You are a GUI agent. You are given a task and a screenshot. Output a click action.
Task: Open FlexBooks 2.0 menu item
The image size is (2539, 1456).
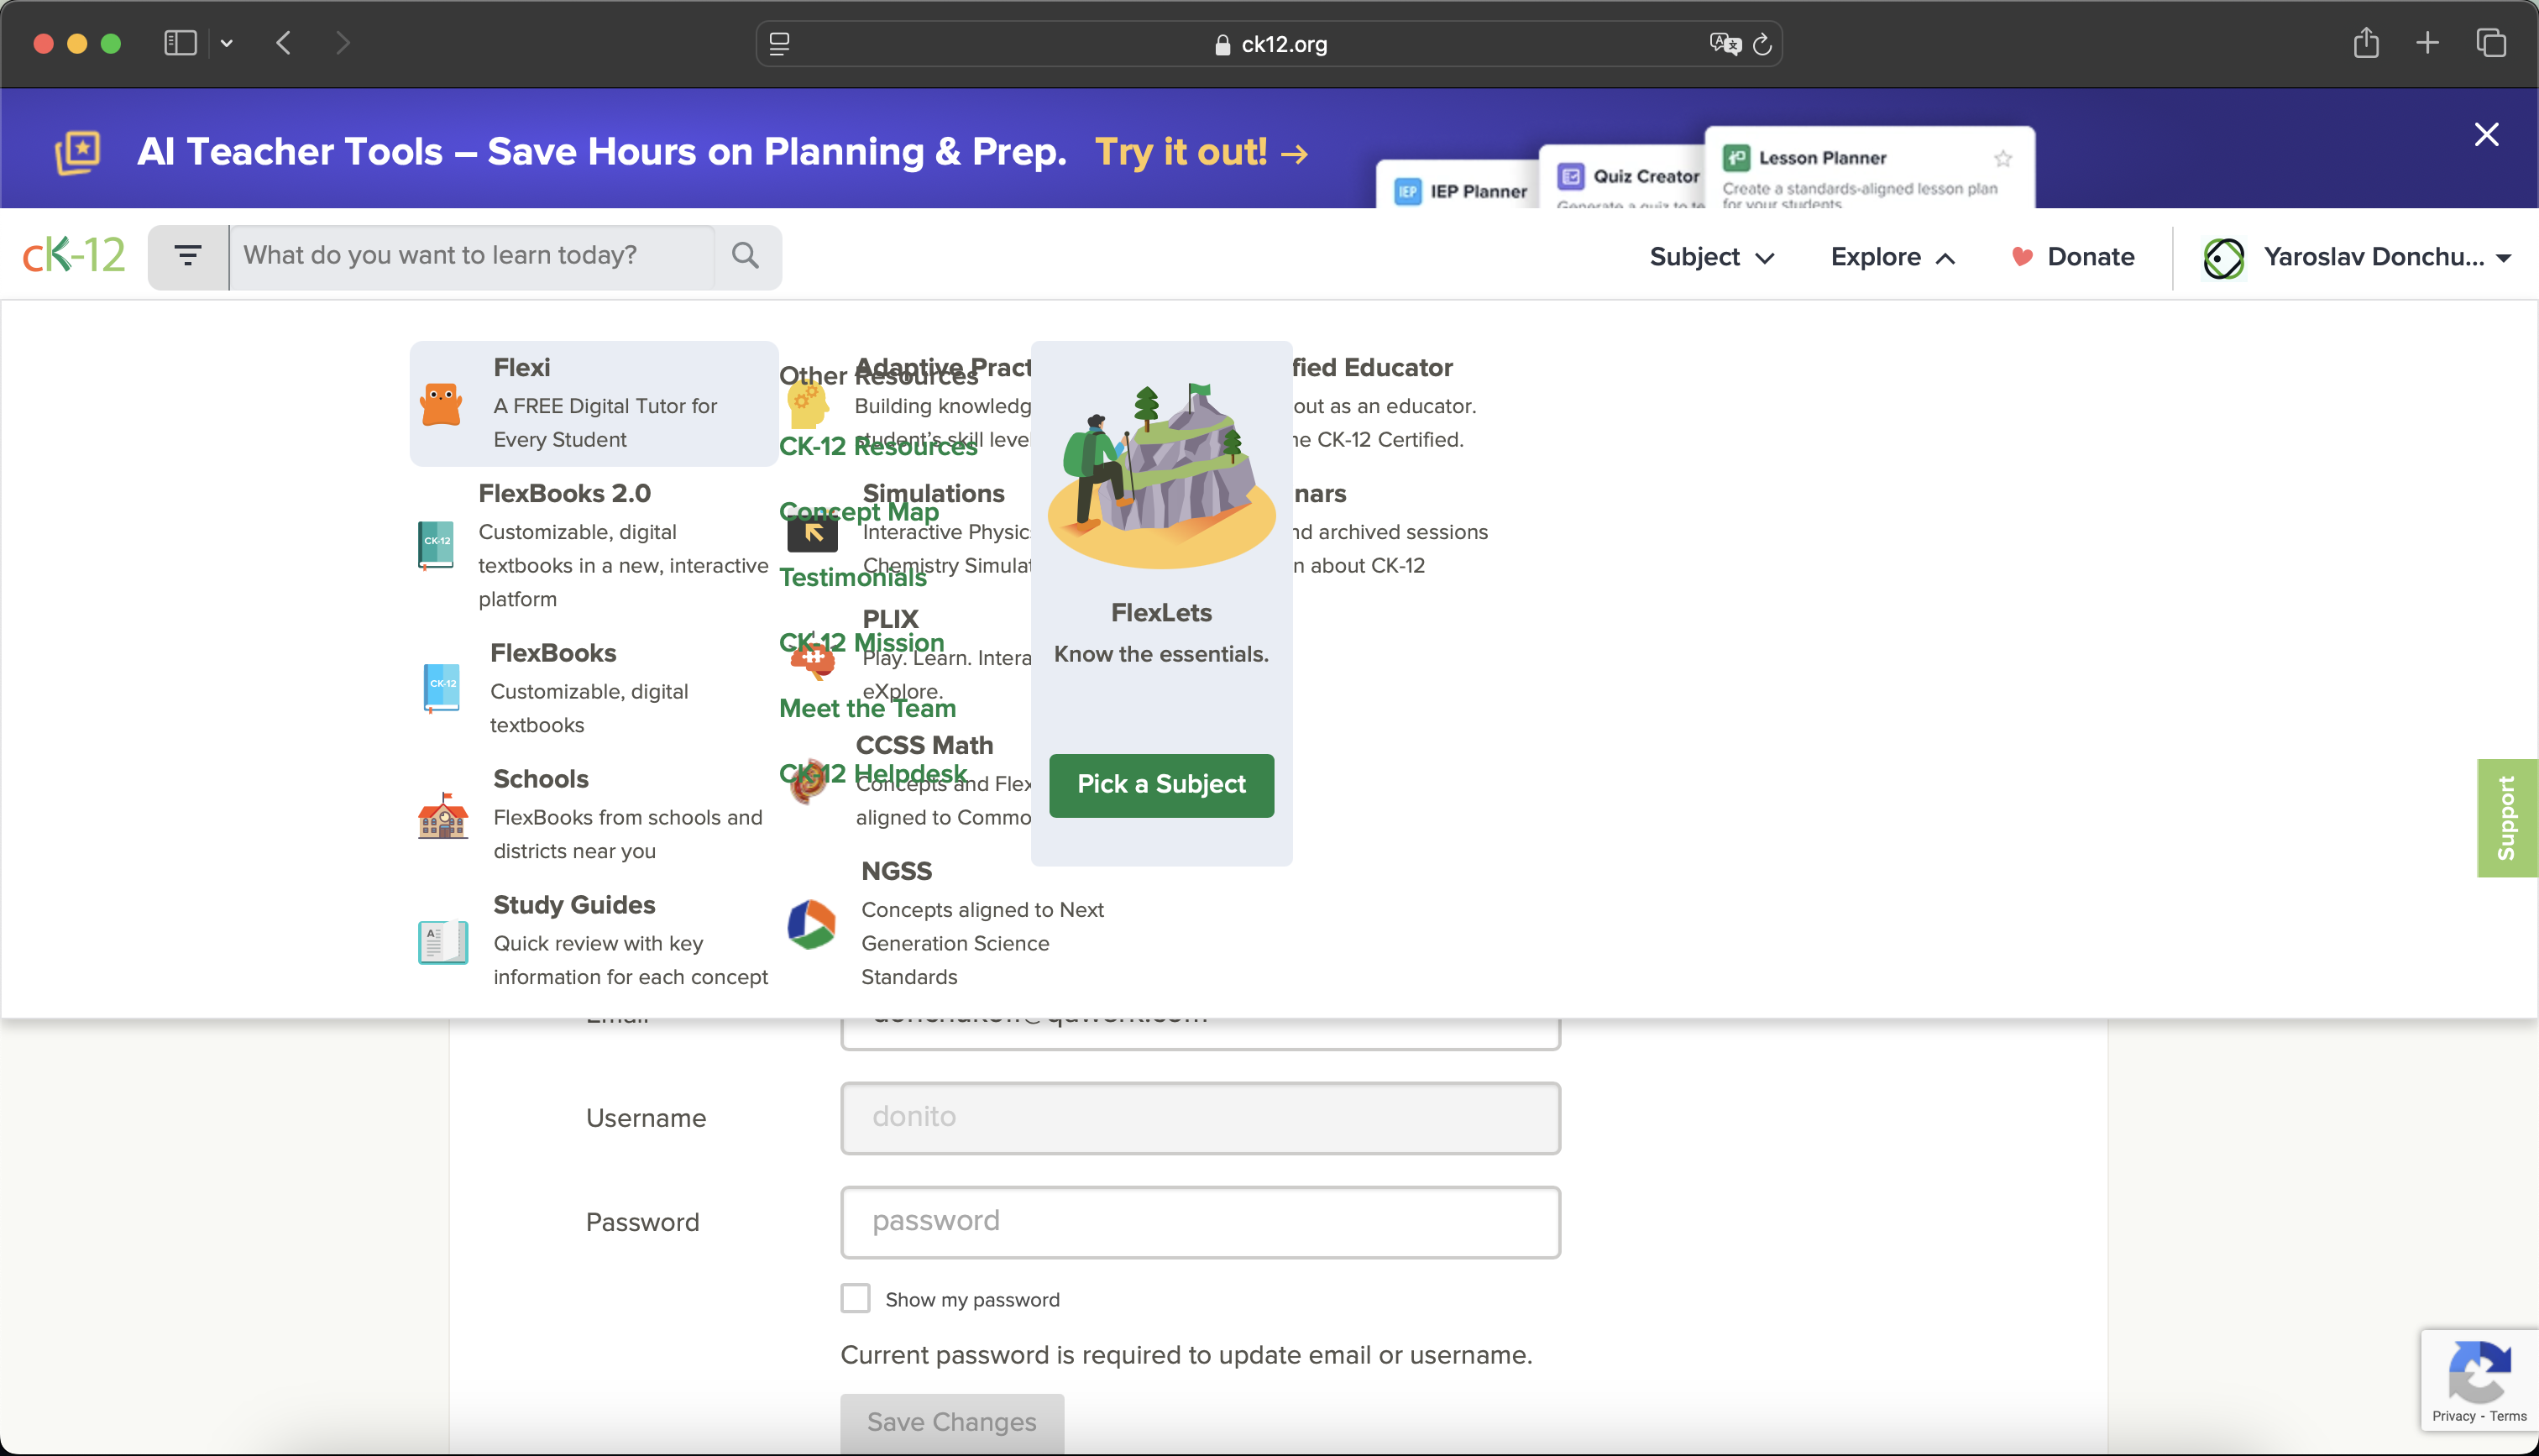pyautogui.click(x=594, y=545)
